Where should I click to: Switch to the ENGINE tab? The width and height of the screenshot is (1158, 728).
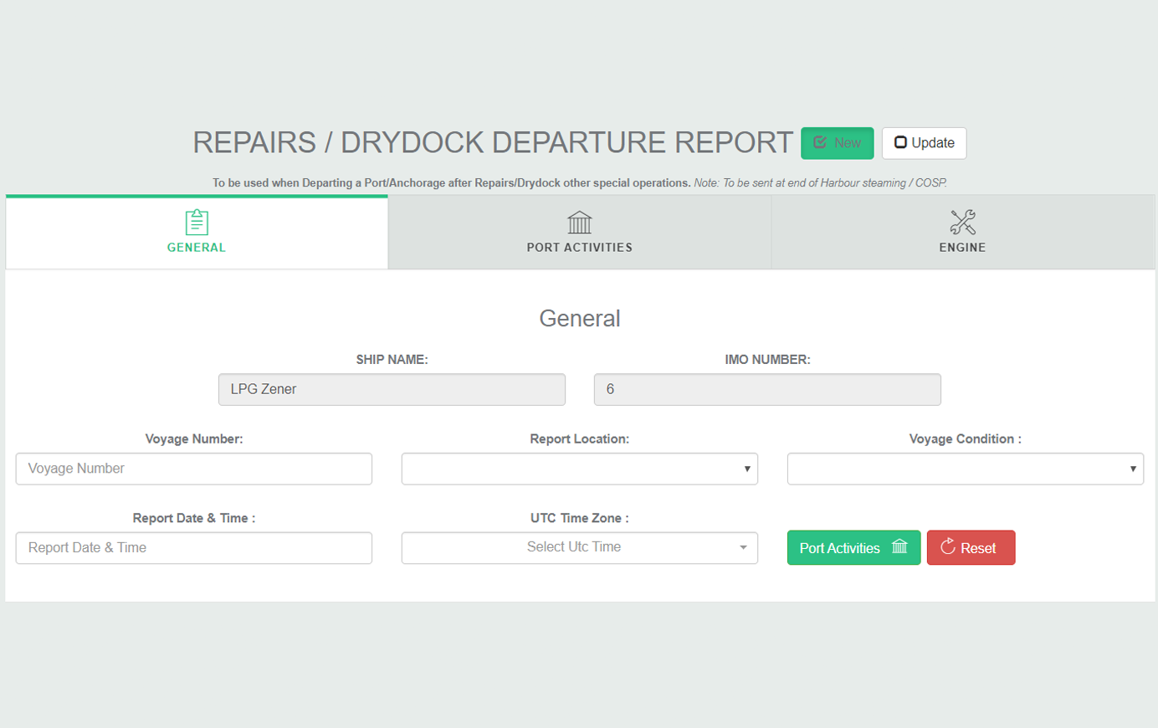tap(962, 248)
